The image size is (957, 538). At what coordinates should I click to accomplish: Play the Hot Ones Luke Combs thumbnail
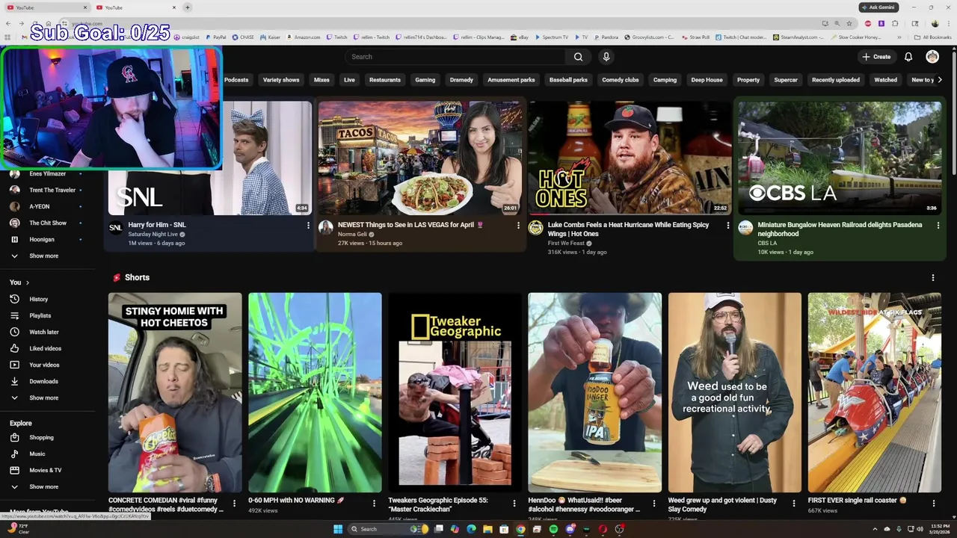click(630, 158)
